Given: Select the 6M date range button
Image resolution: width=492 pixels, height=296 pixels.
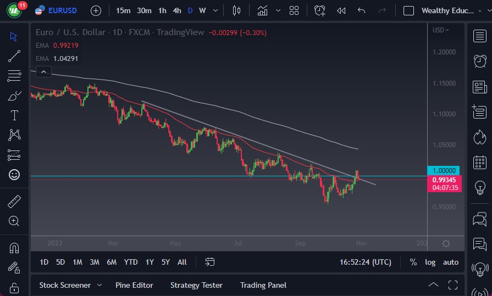Looking at the screenshot, I should [x=112, y=262].
